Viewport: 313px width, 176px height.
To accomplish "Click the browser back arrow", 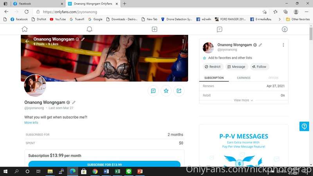I will pos(6,12).
